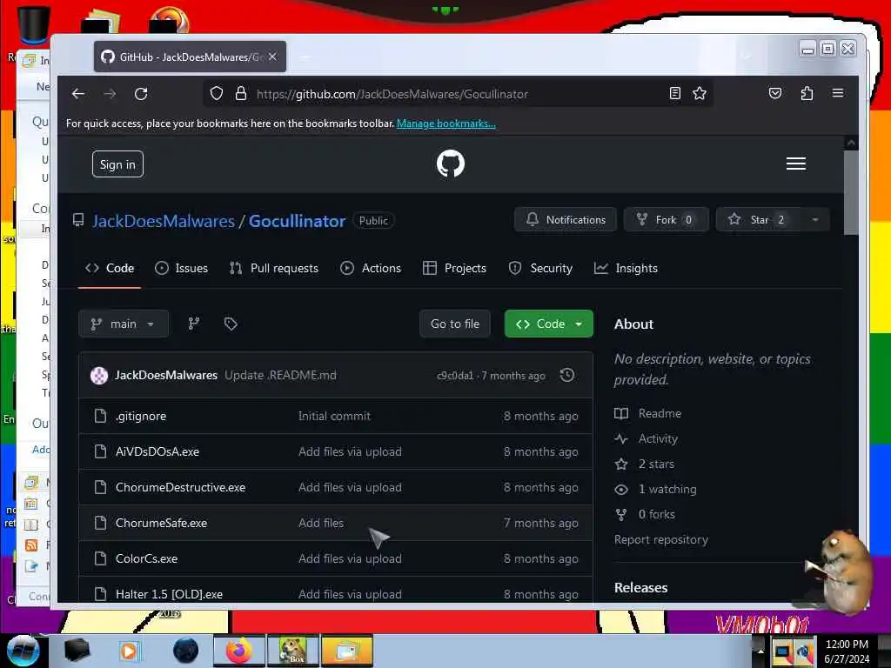Screen dimensions: 891x668
Task: Open commit hash c9c0da1
Action: tap(455, 376)
